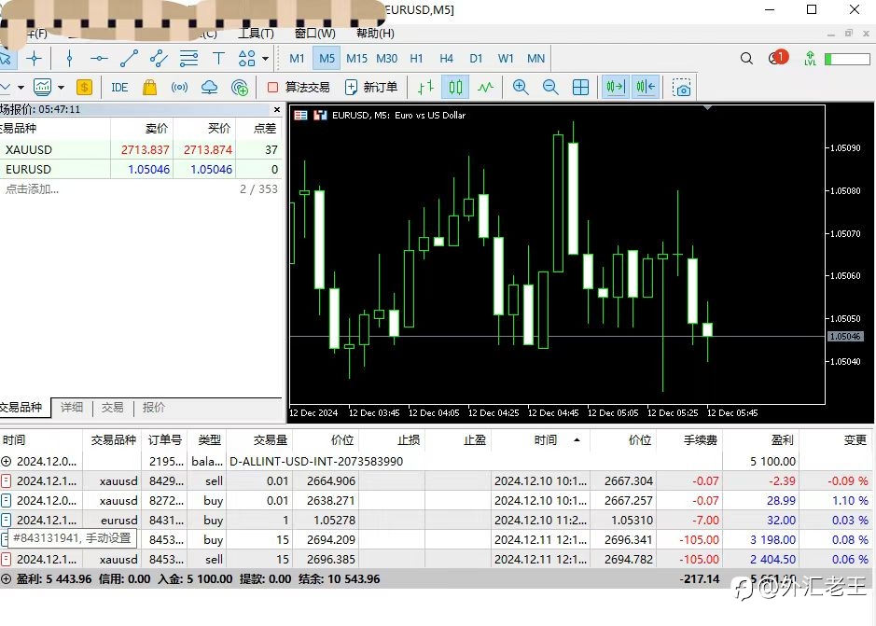Screen dimensions: 876x626
Task: Expand the summary profit row
Action: pos(7,579)
